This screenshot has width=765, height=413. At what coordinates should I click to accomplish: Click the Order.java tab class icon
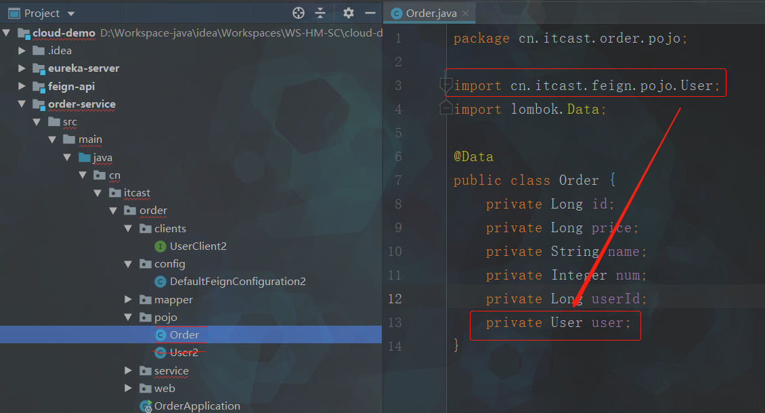click(x=397, y=14)
